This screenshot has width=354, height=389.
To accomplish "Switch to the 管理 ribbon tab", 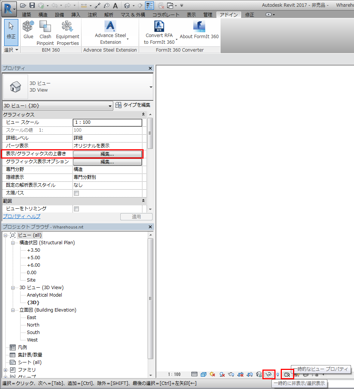I will click(x=208, y=15).
